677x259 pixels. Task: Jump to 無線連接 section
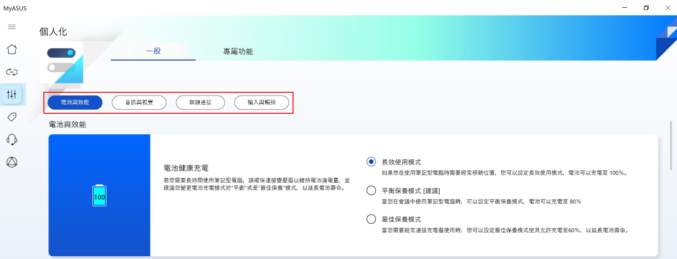point(200,103)
